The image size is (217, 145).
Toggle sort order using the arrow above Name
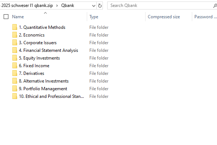point(45,13)
